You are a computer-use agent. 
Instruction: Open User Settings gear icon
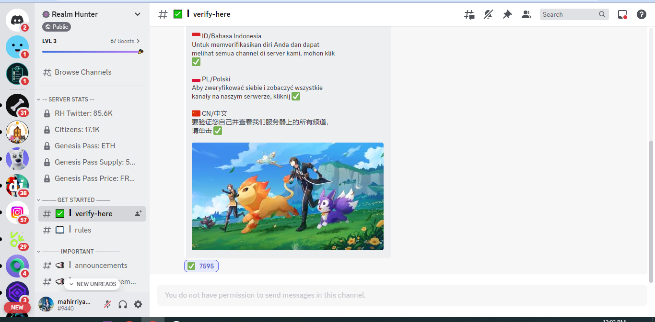138,304
